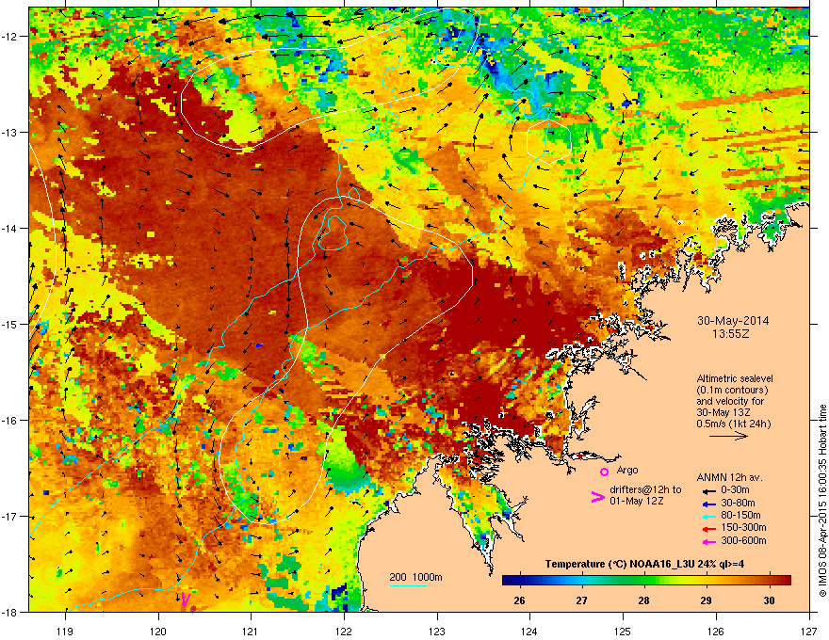
Task: Click the latitude axis label '-17'
Action: pyautogui.click(x=9, y=516)
